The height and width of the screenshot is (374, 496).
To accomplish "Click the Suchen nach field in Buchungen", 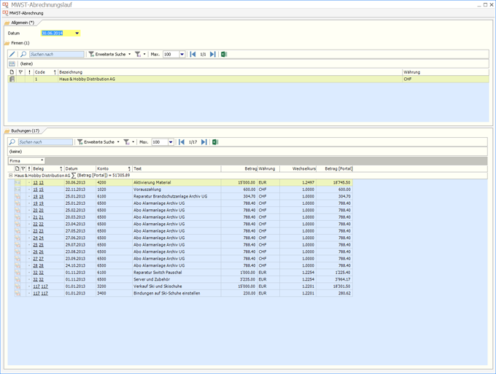I will (x=45, y=142).
